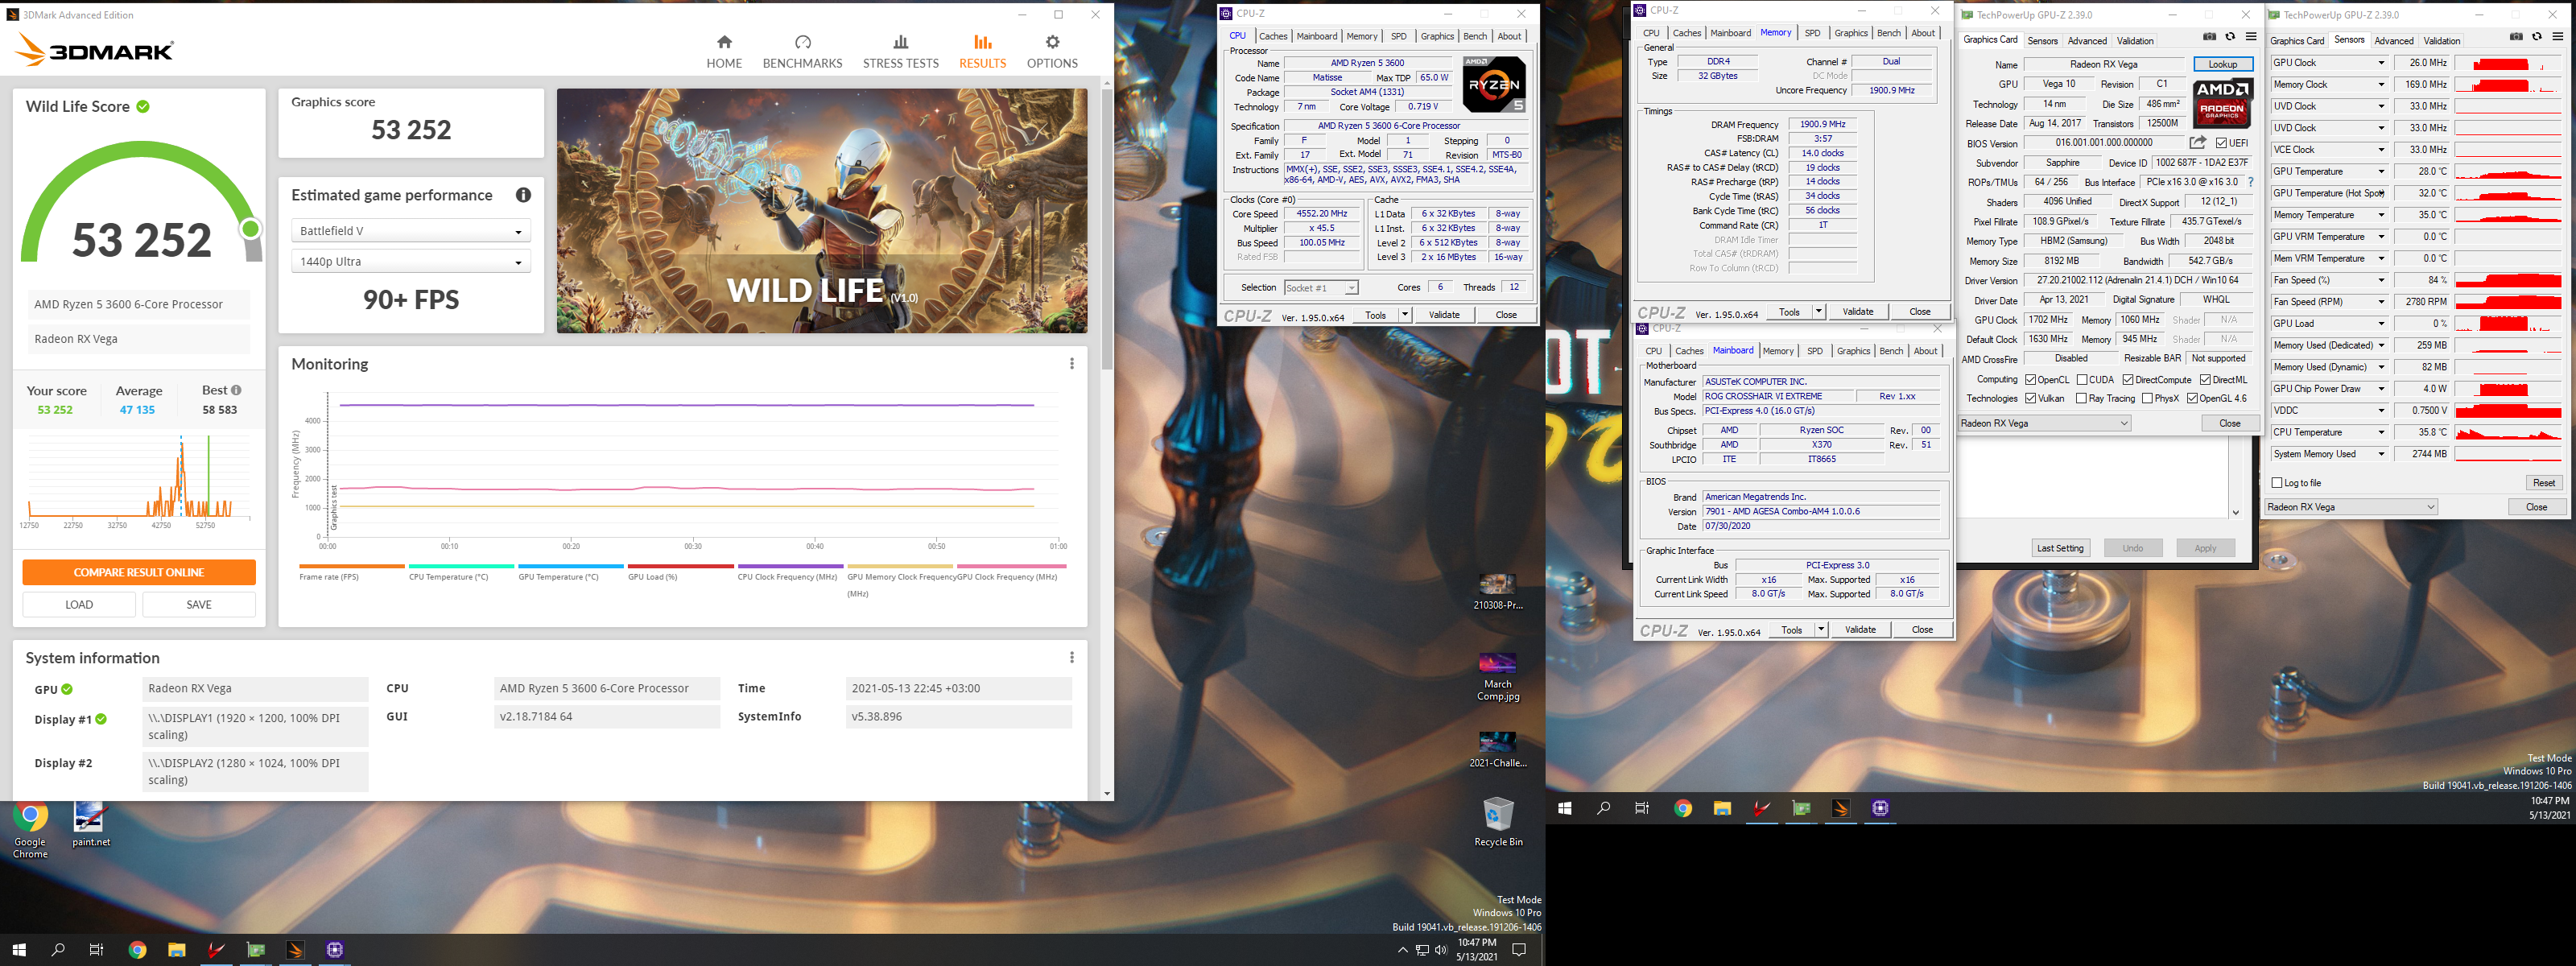
Task: Toggle the Vulkan checkbox in GPU-Z
Action: (2031, 398)
